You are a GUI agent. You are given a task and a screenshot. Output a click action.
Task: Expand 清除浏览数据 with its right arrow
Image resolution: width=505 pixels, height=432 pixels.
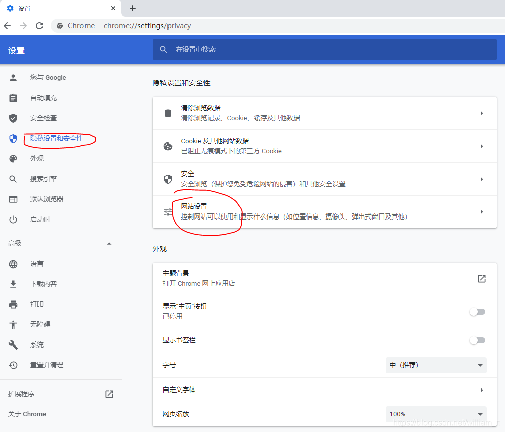(x=482, y=113)
